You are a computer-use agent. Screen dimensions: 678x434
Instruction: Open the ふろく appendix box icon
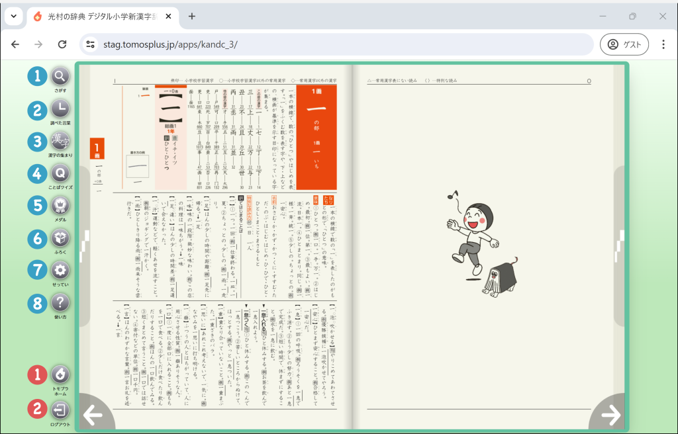click(x=60, y=238)
